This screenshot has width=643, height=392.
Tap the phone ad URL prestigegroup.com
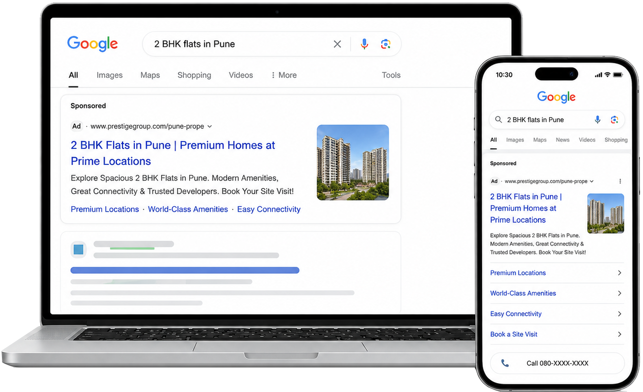546,181
